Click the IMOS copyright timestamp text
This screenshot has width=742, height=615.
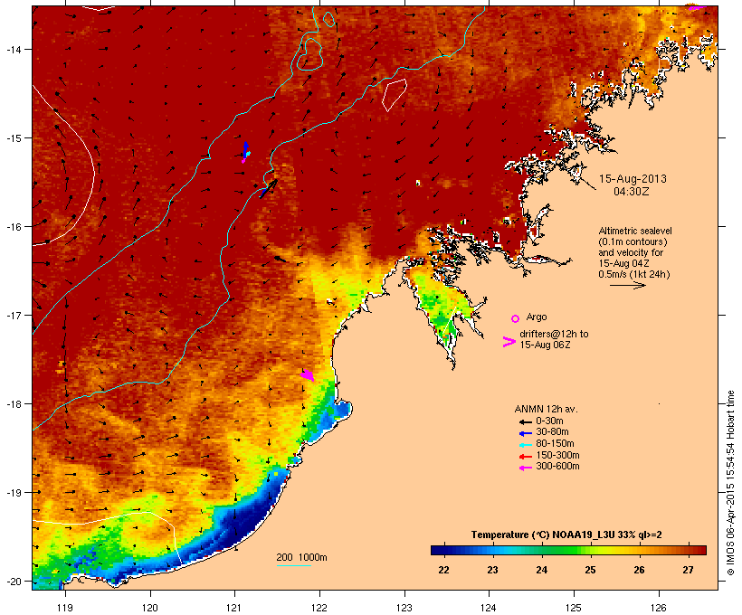click(x=730, y=483)
